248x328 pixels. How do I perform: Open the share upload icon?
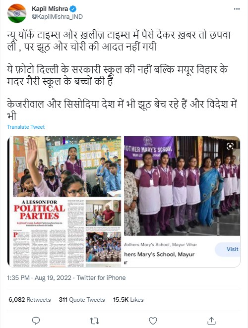(x=211, y=321)
